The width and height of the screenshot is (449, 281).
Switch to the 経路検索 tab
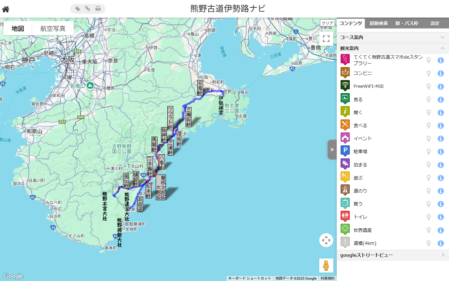coord(379,23)
